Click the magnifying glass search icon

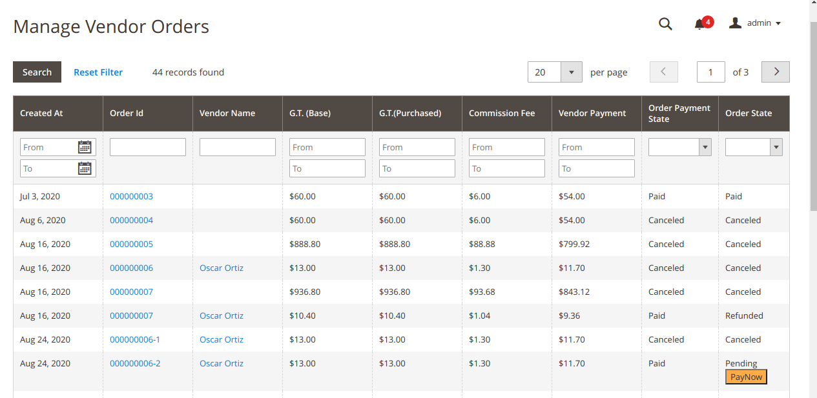coord(665,24)
